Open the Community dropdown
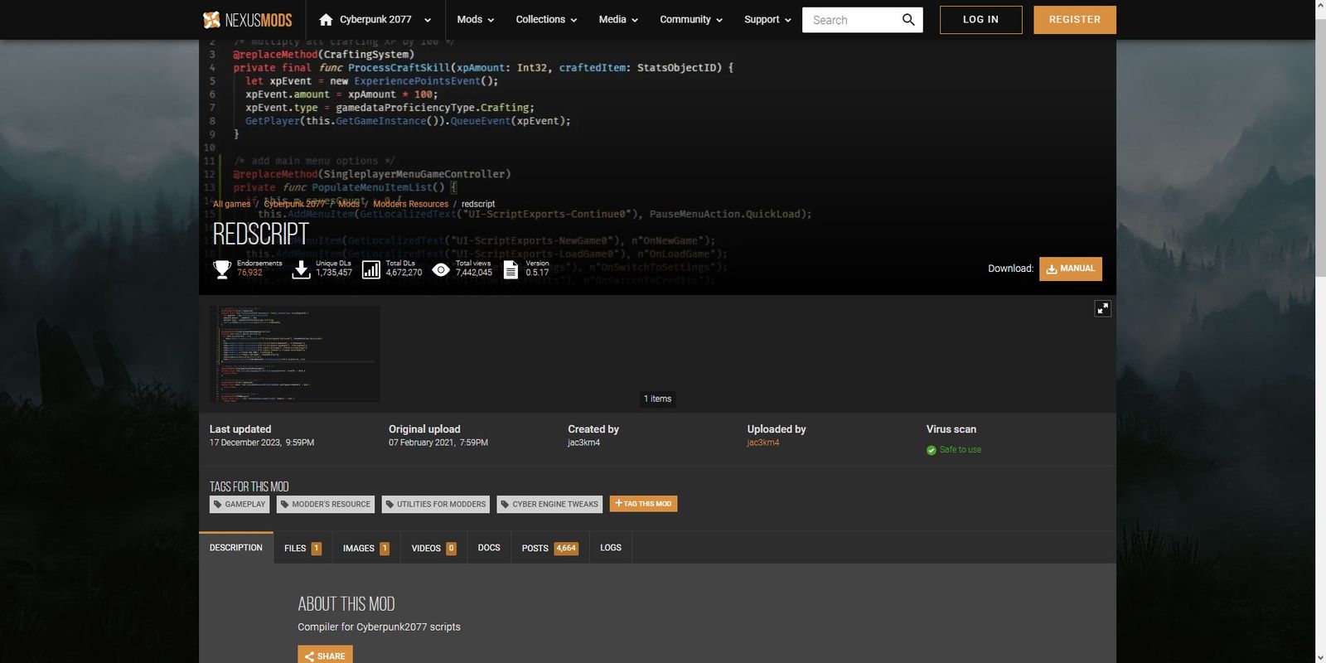1326x663 pixels. click(x=691, y=20)
